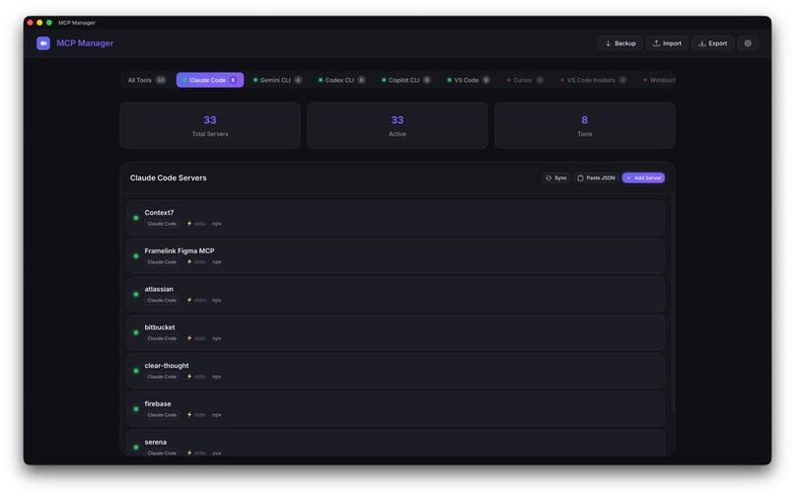This screenshot has height=496, width=795.
Task: Open settings via the gear icon
Action: coord(748,43)
